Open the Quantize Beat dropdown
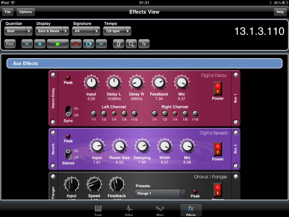 (x=18, y=31)
